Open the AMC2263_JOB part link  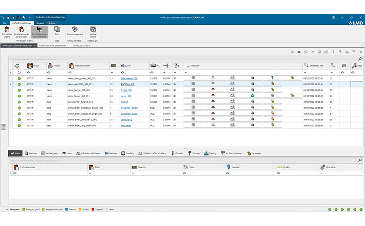coord(127,84)
